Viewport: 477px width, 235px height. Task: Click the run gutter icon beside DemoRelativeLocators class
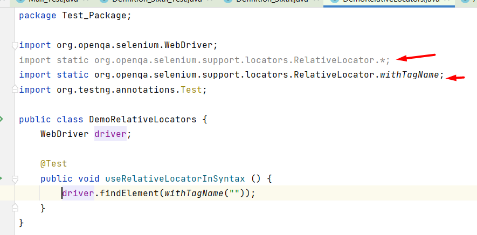[x=2, y=119]
